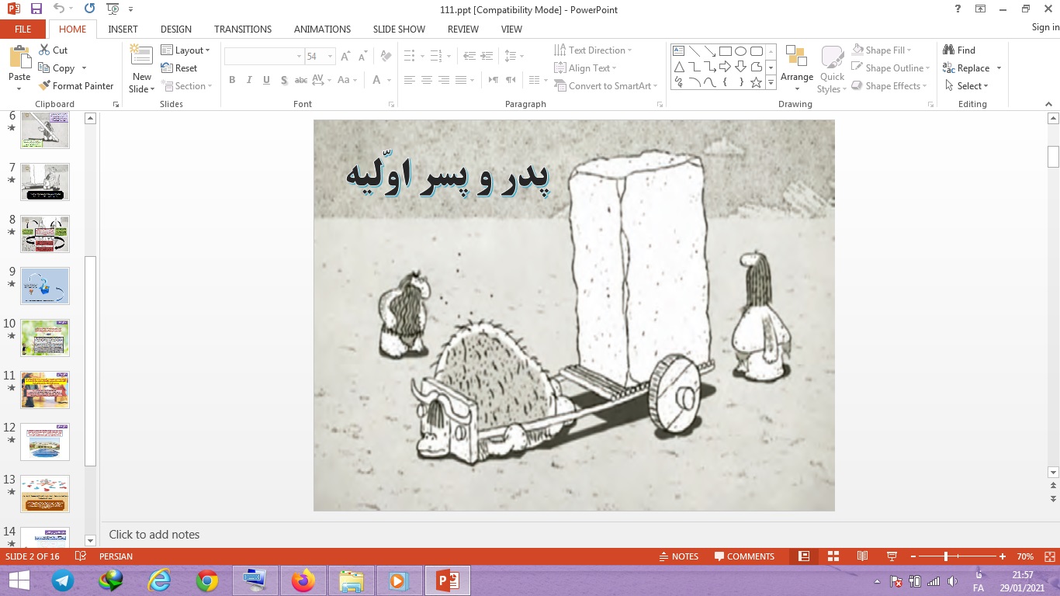
Task: Toggle Italic formatting
Action: (x=249, y=80)
